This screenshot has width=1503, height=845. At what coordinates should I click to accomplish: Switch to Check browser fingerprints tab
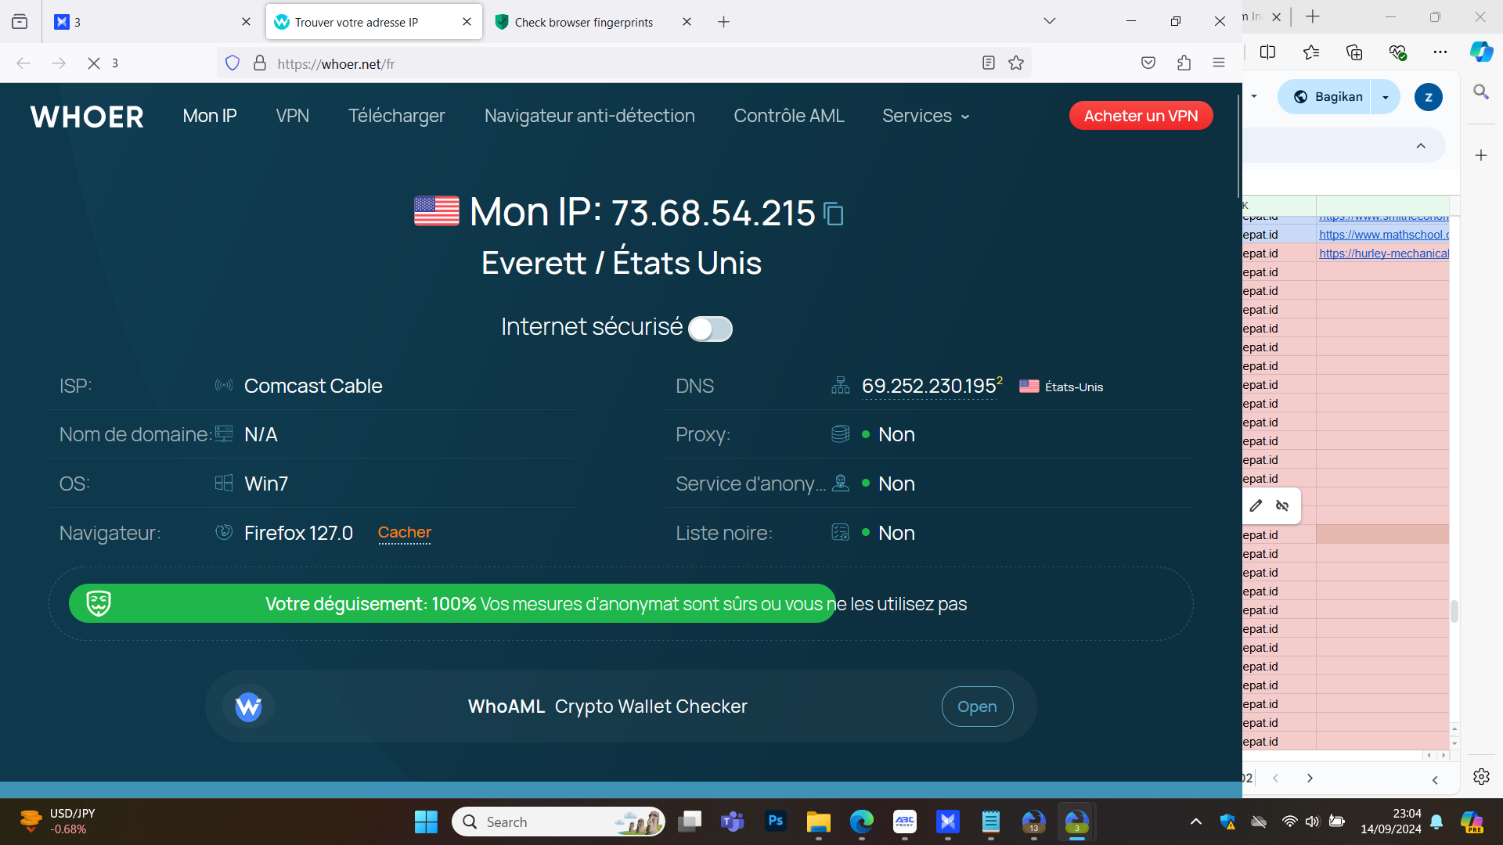(x=583, y=22)
